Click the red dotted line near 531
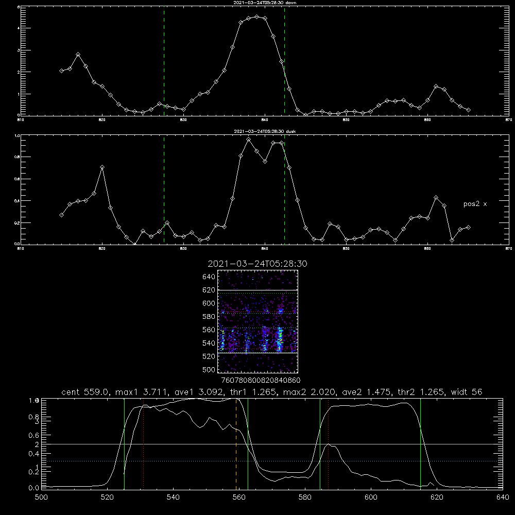Screen dimensions: 515x515 (x=144, y=444)
